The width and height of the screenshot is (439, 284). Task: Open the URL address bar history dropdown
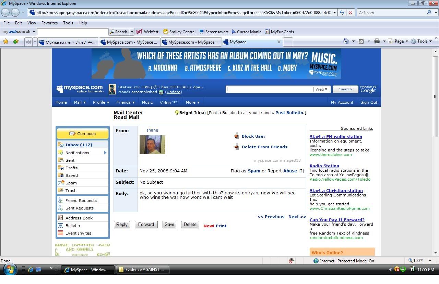pos(334,13)
